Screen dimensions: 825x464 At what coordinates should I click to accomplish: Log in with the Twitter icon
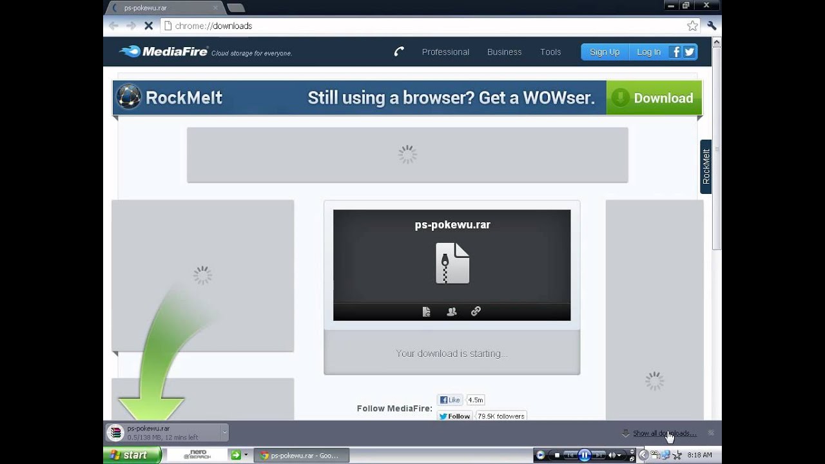pos(690,52)
